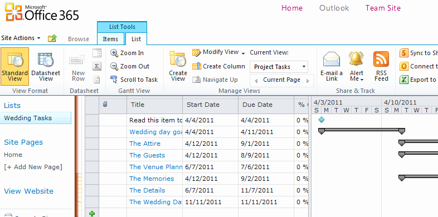Click Navigate Up in Manage Views
The height and width of the screenshot is (217, 438).
pyautogui.click(x=215, y=80)
